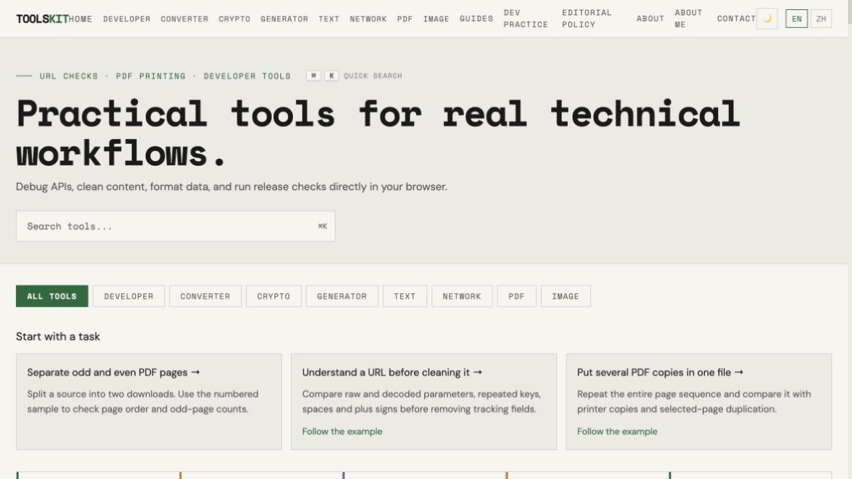Click the Quick Search shortcut hint
The image size is (852, 479).
tap(354, 76)
